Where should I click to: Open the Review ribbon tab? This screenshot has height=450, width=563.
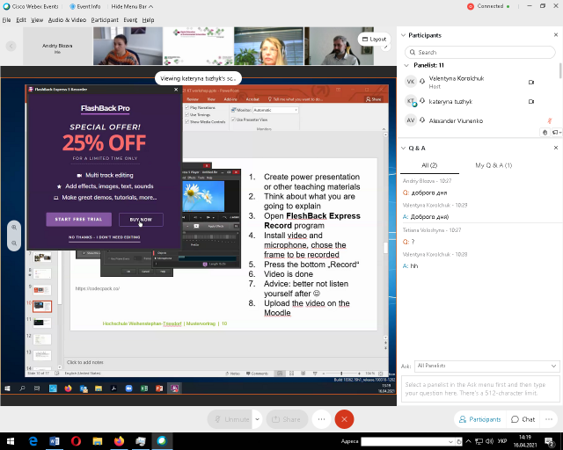click(193, 99)
